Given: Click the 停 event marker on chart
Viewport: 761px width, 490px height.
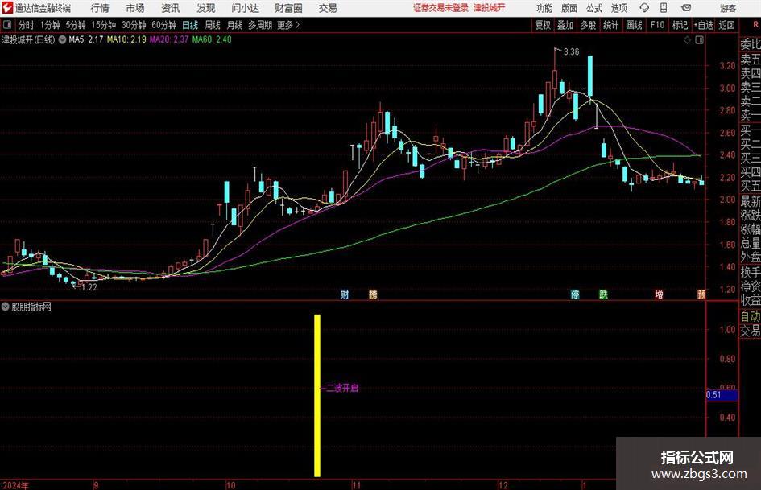Looking at the screenshot, I should click(x=575, y=294).
